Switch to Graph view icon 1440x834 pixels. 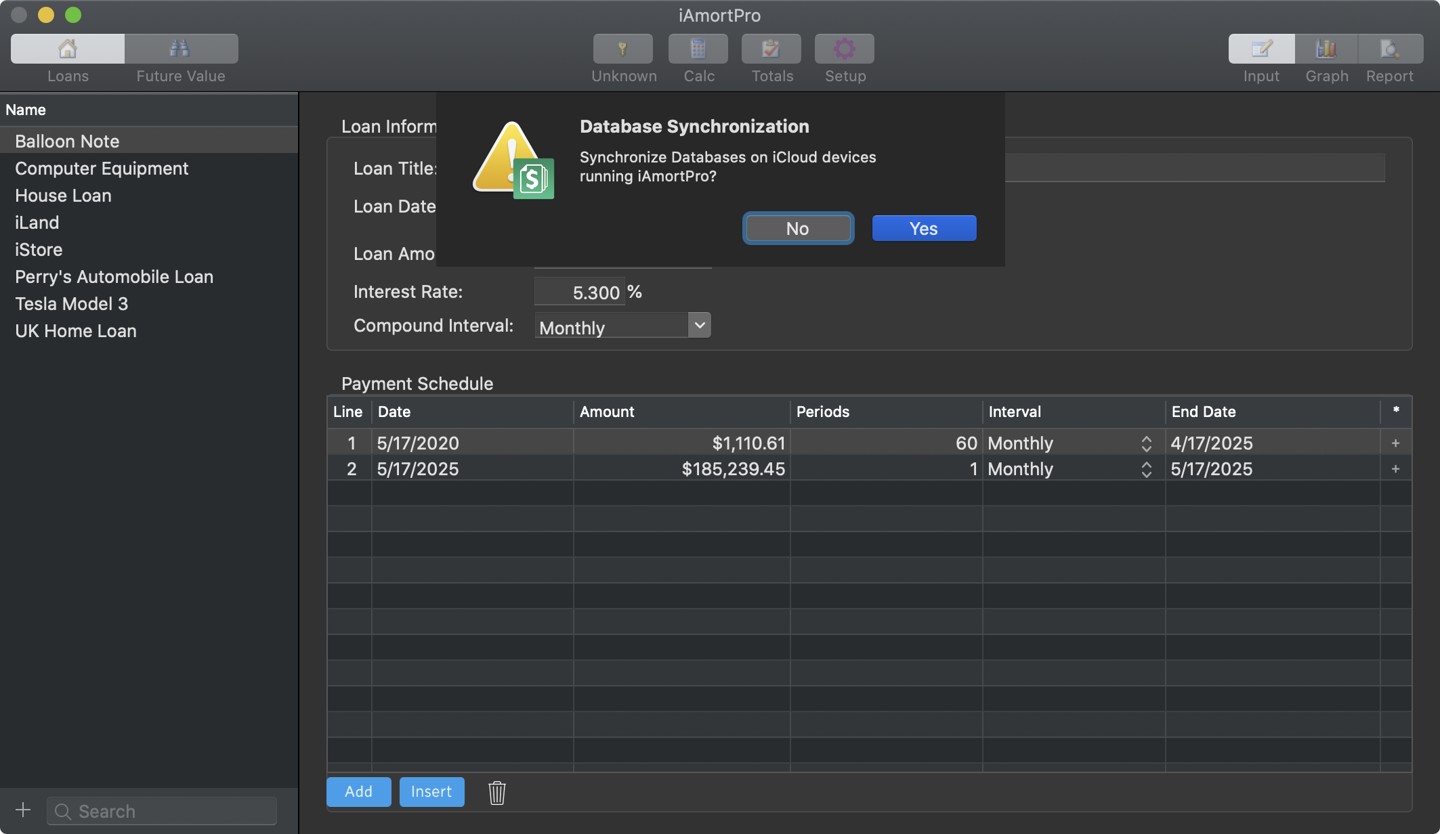click(1326, 49)
